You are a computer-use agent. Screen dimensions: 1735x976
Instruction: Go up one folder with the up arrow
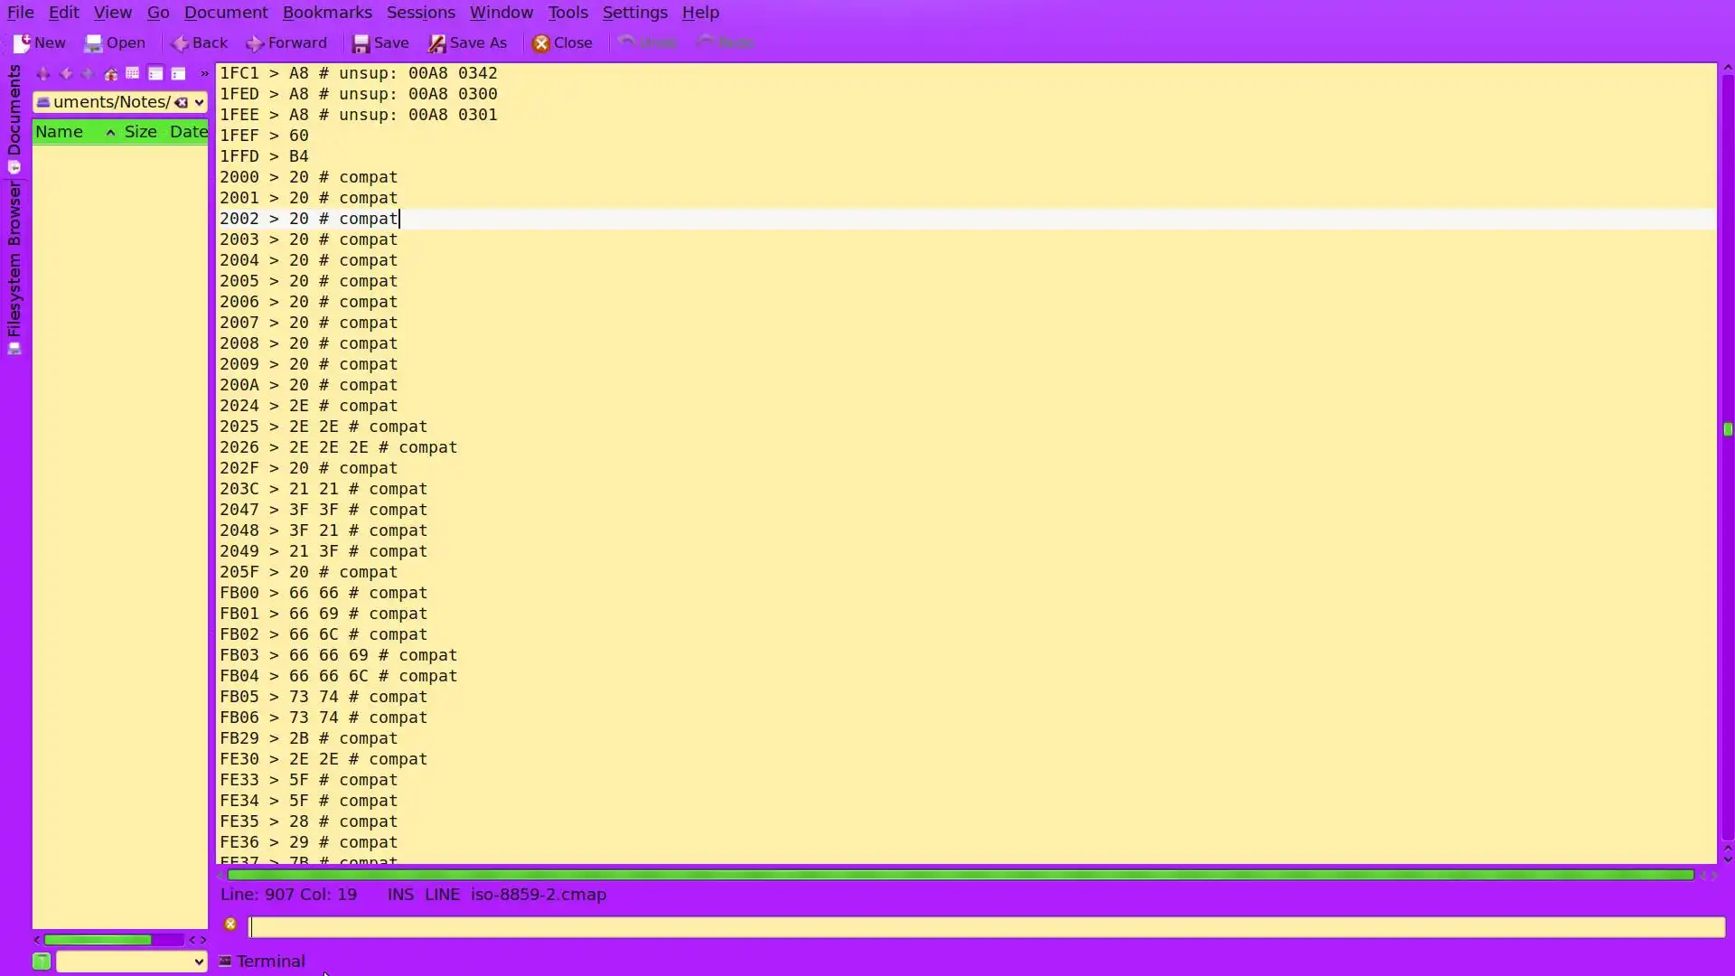click(x=42, y=74)
